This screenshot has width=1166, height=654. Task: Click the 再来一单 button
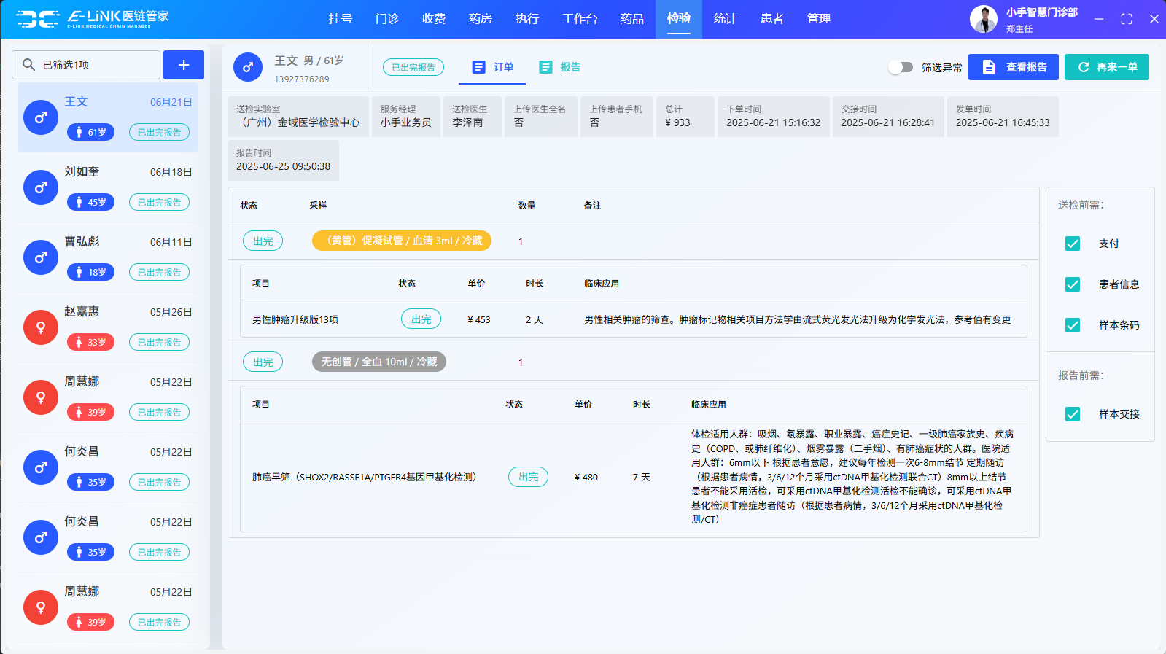(1106, 67)
